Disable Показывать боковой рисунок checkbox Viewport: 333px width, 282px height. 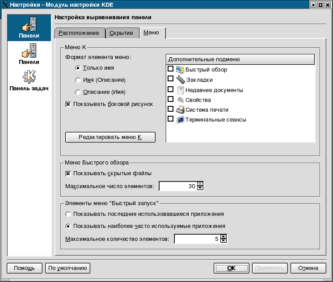68,104
